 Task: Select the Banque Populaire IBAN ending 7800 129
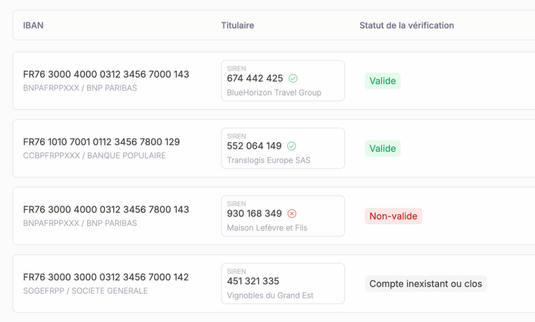tap(101, 142)
